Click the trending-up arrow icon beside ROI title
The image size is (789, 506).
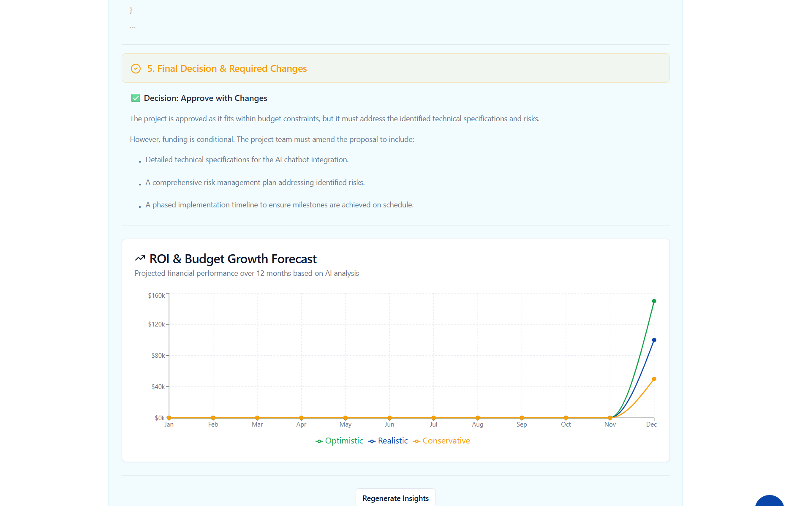[140, 258]
